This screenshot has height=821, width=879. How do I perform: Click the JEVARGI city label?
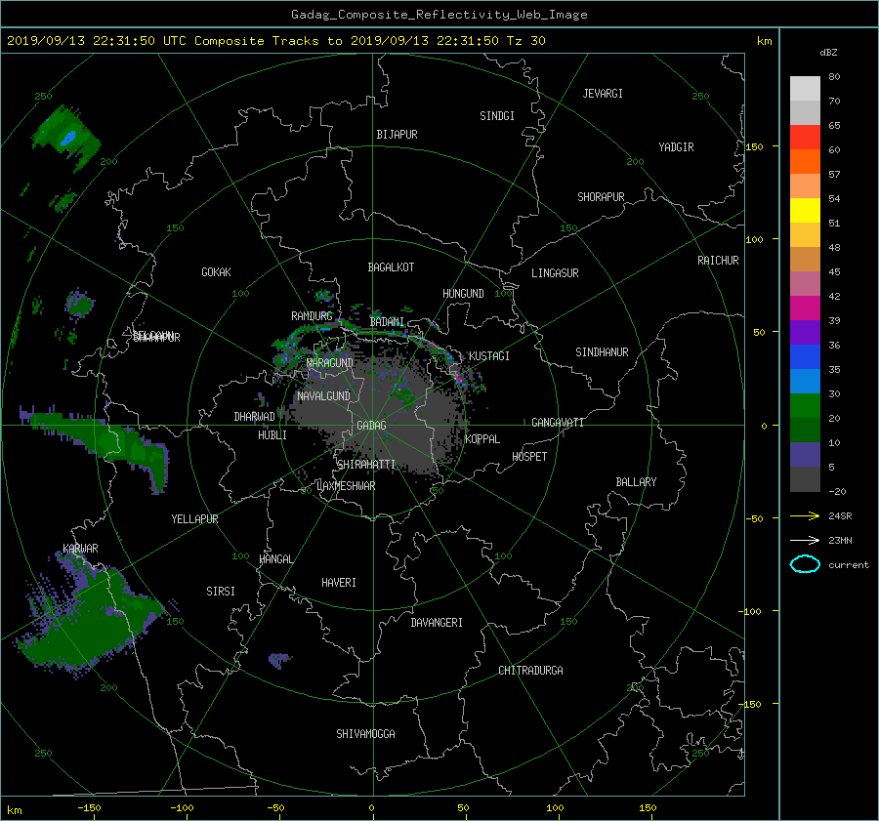coord(603,94)
